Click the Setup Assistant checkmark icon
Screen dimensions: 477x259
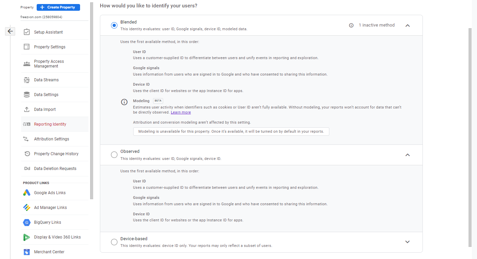[27, 32]
